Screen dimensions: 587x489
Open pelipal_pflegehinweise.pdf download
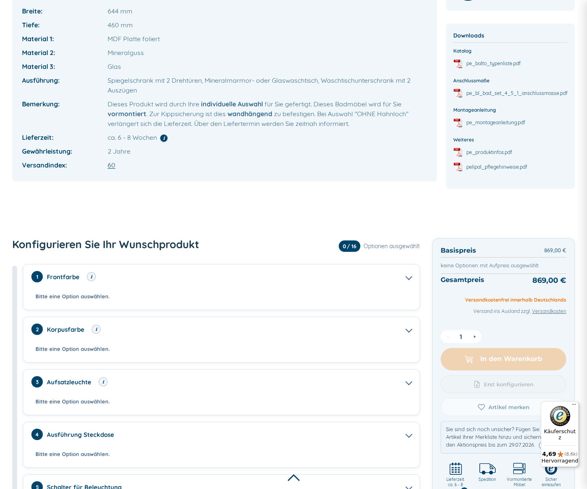tap(497, 167)
